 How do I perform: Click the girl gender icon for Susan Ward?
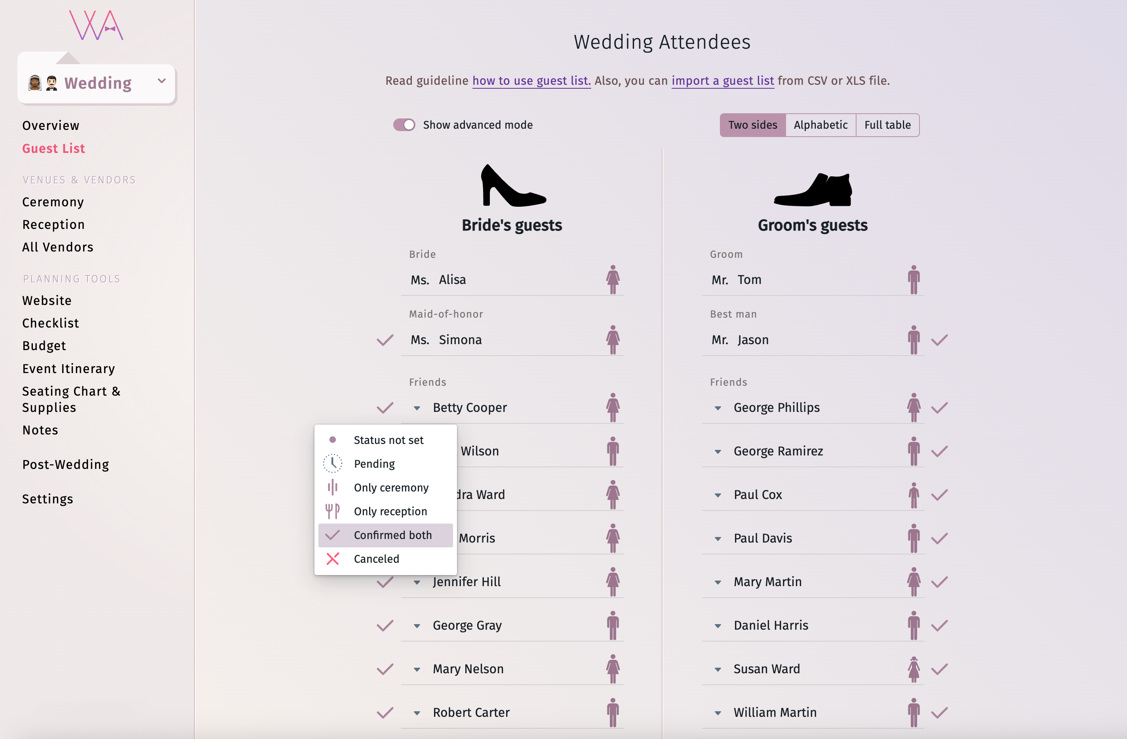914,669
